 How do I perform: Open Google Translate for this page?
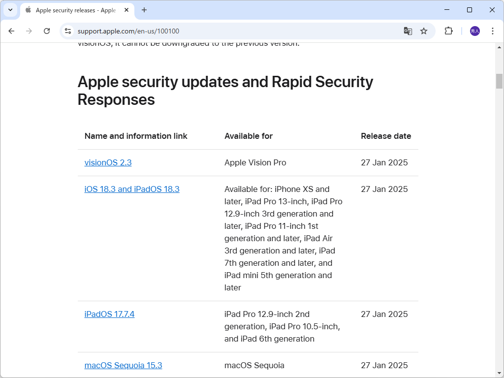(408, 31)
